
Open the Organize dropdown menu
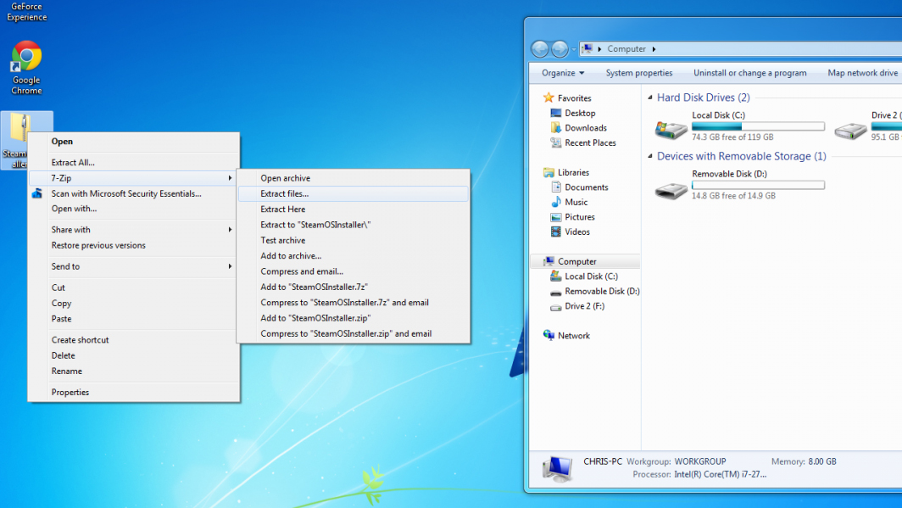pos(563,73)
